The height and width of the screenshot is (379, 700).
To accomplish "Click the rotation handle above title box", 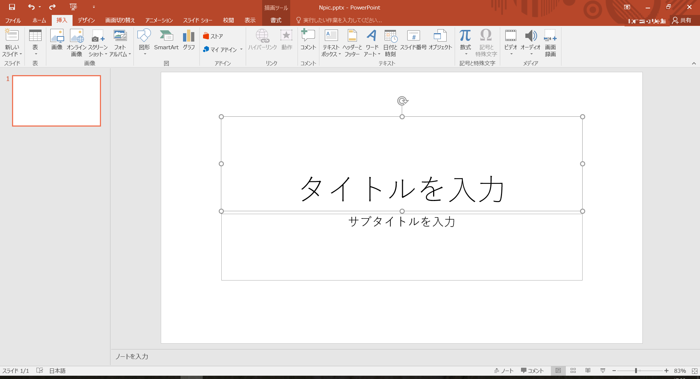I will coord(402,100).
